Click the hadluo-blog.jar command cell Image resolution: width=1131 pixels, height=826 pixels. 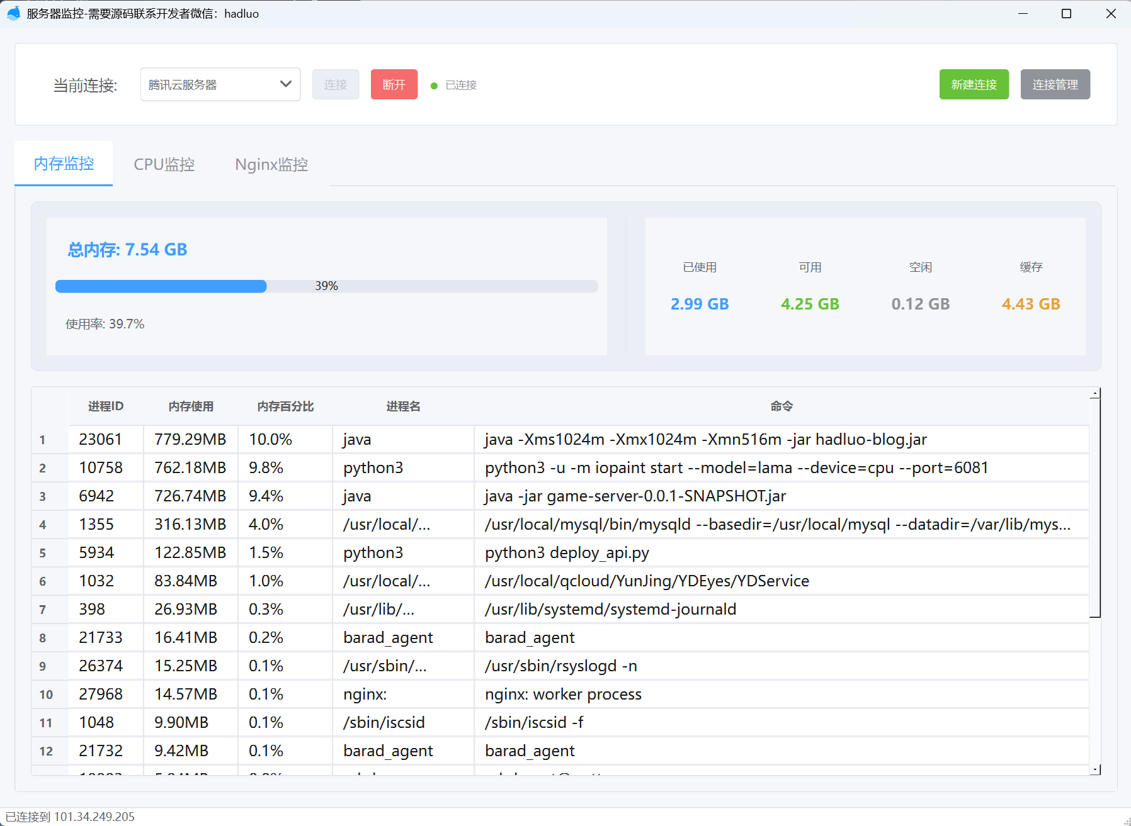point(781,439)
